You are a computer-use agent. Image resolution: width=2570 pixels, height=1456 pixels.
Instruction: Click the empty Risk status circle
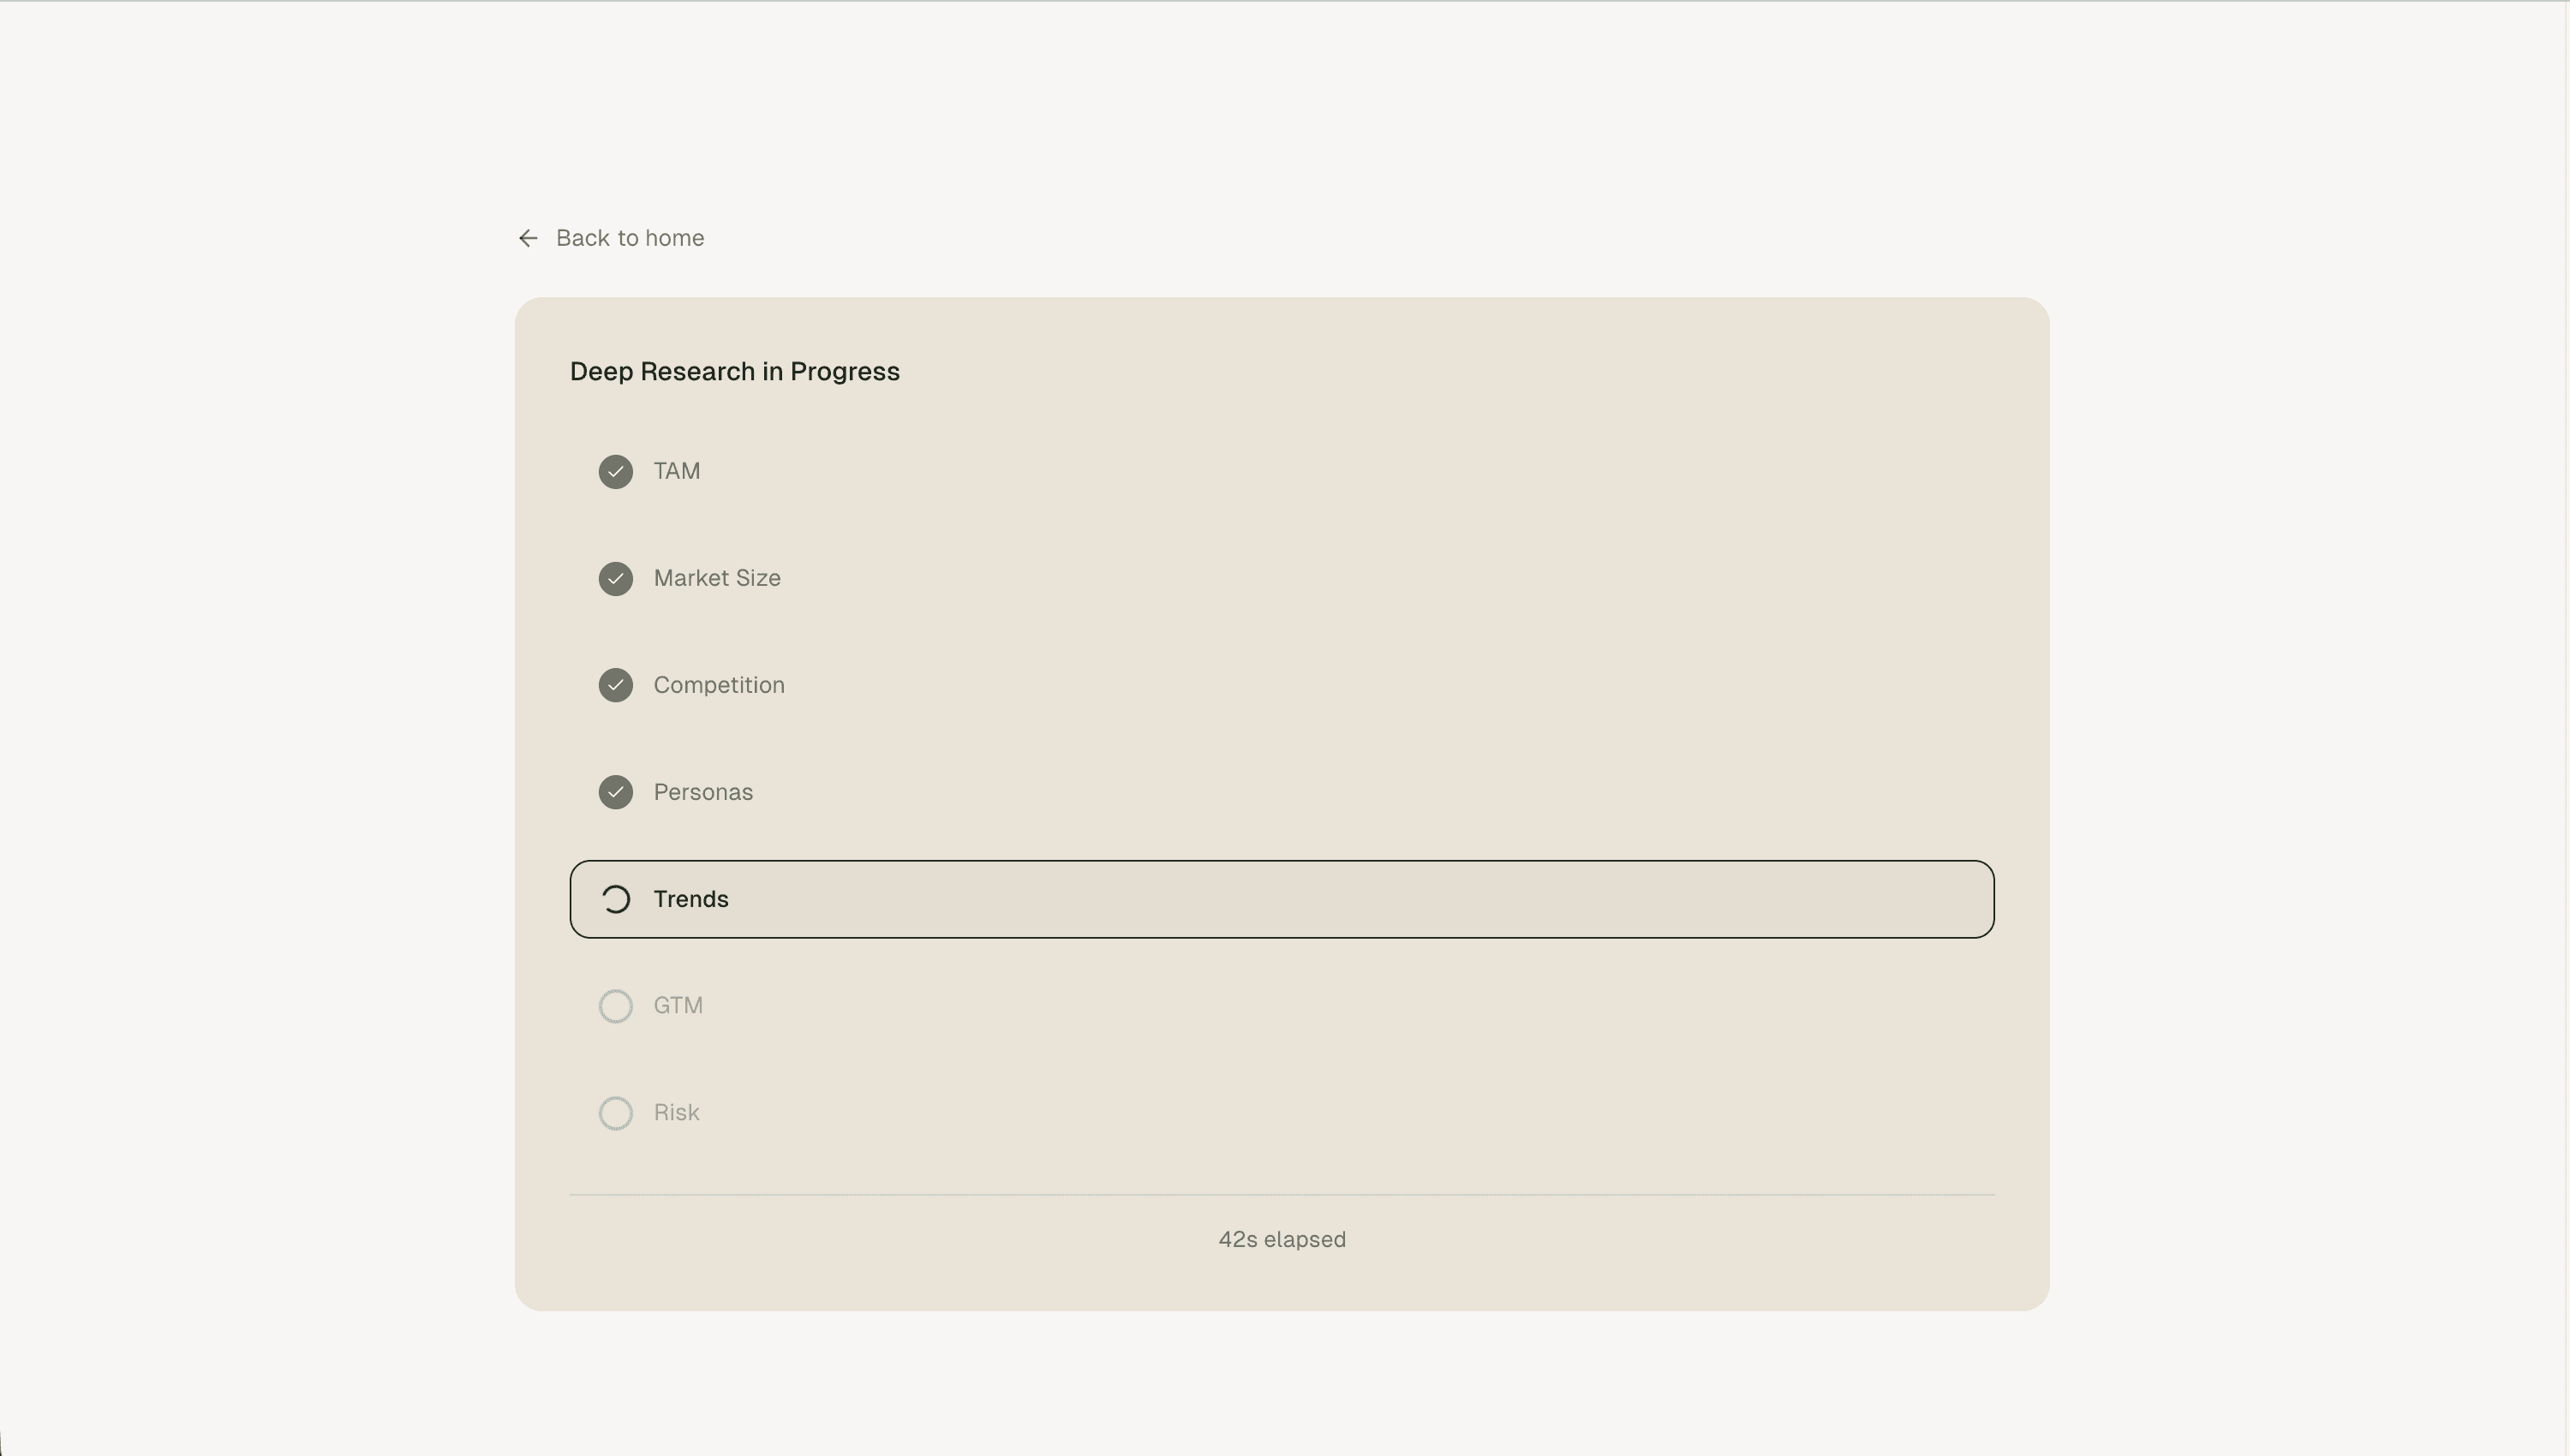616,1113
